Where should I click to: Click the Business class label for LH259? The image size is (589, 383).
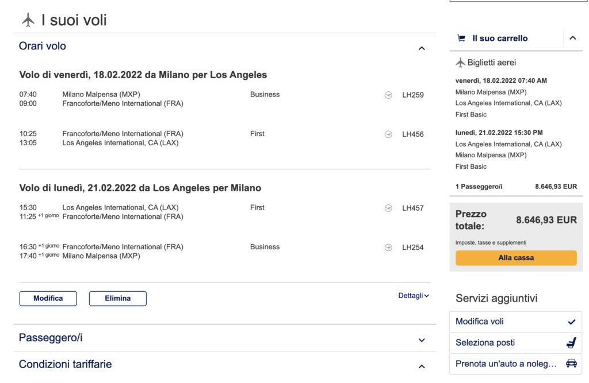pos(265,95)
